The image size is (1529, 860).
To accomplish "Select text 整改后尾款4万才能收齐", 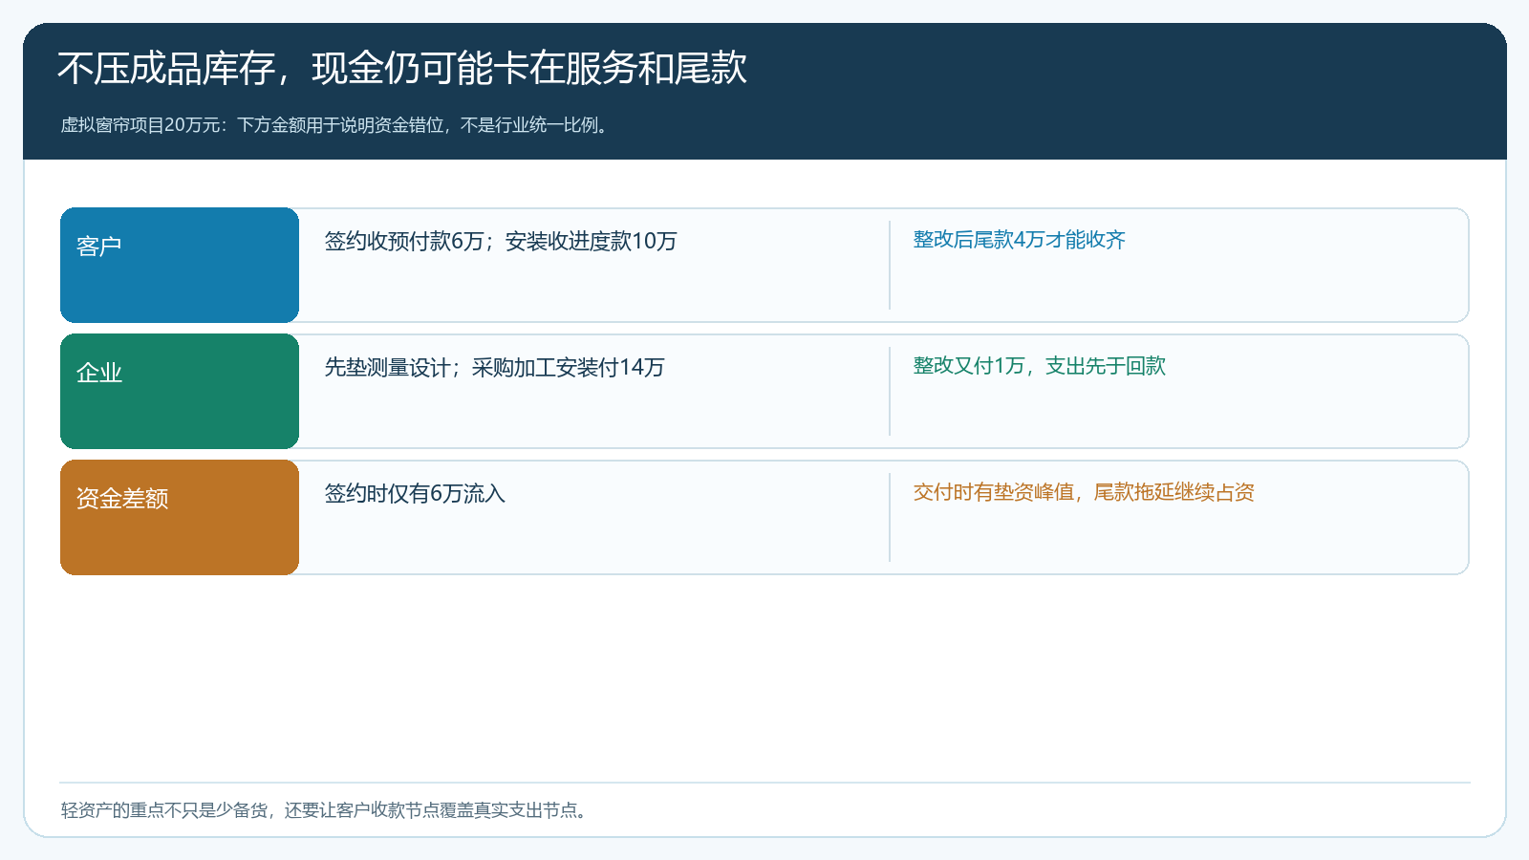I will click(x=1020, y=240).
